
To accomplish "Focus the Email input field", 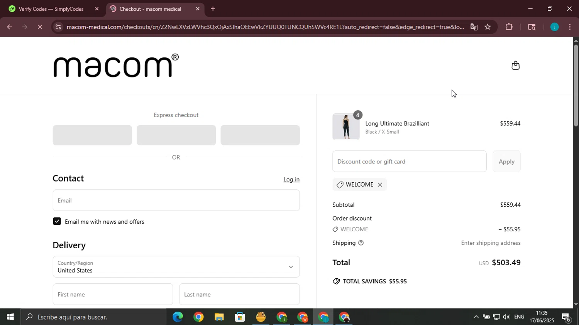I will pos(176,200).
